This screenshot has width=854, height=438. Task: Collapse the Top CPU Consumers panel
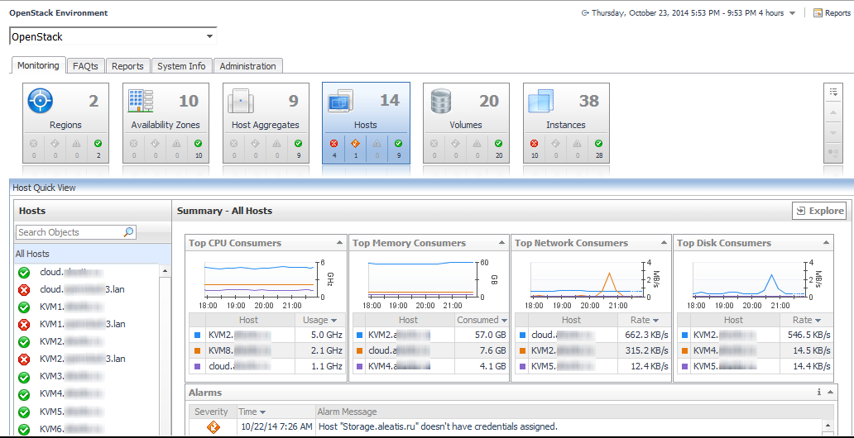click(339, 243)
